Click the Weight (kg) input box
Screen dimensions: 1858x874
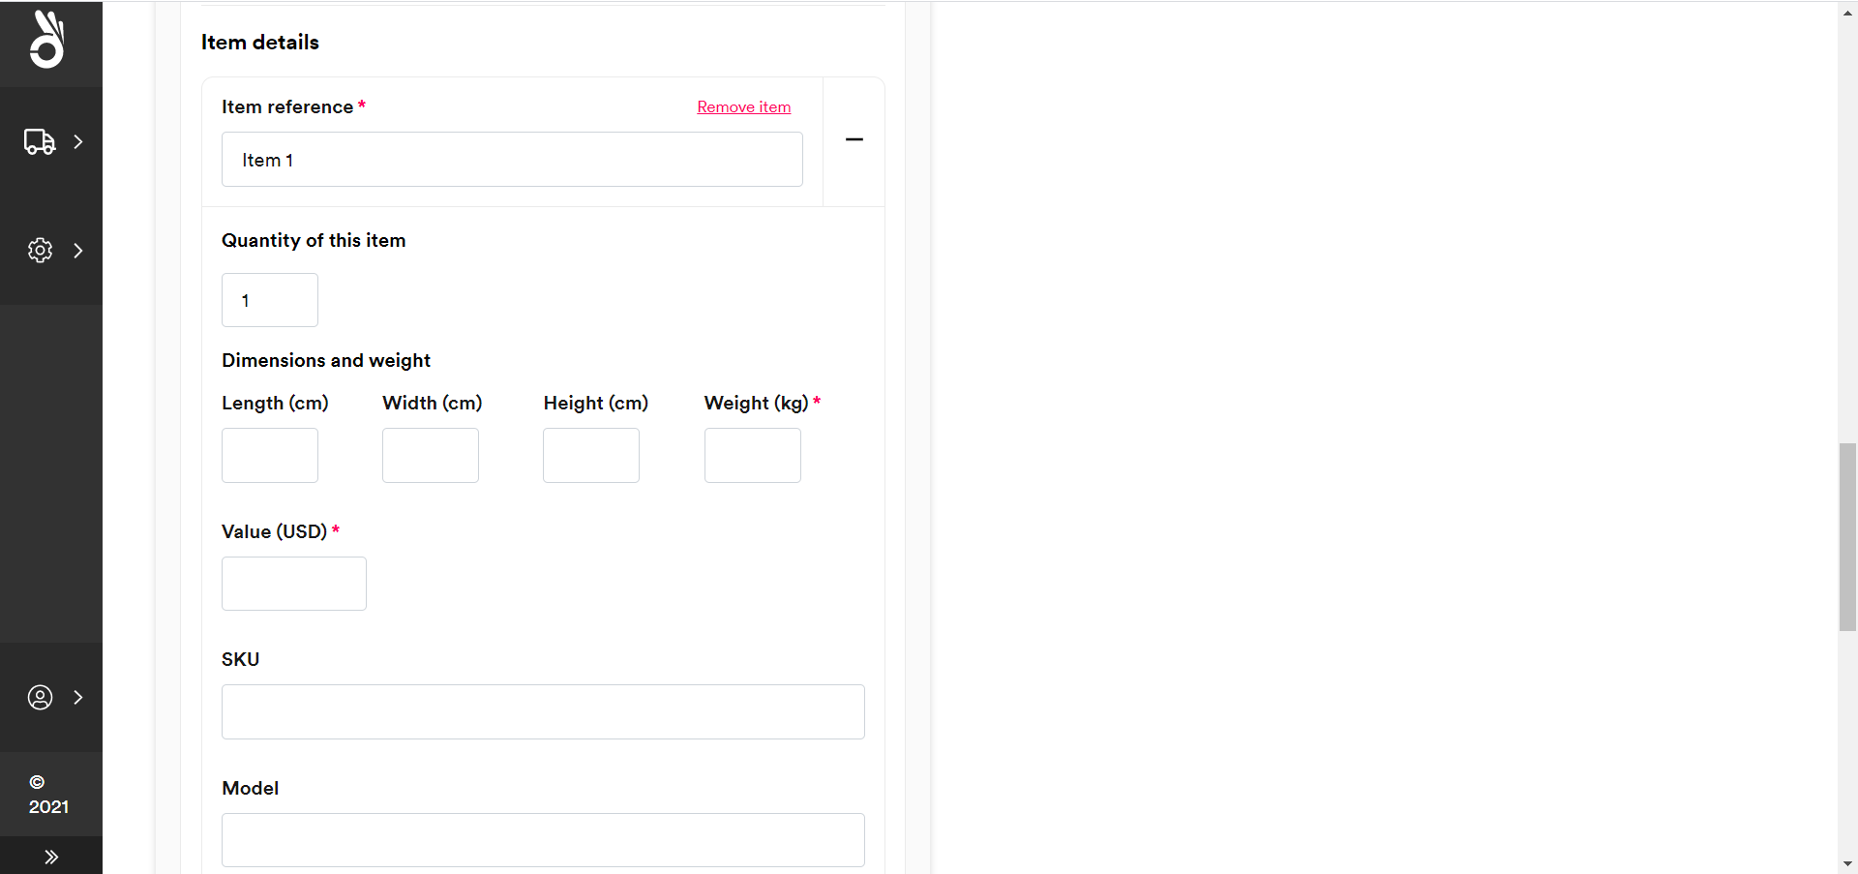(753, 455)
